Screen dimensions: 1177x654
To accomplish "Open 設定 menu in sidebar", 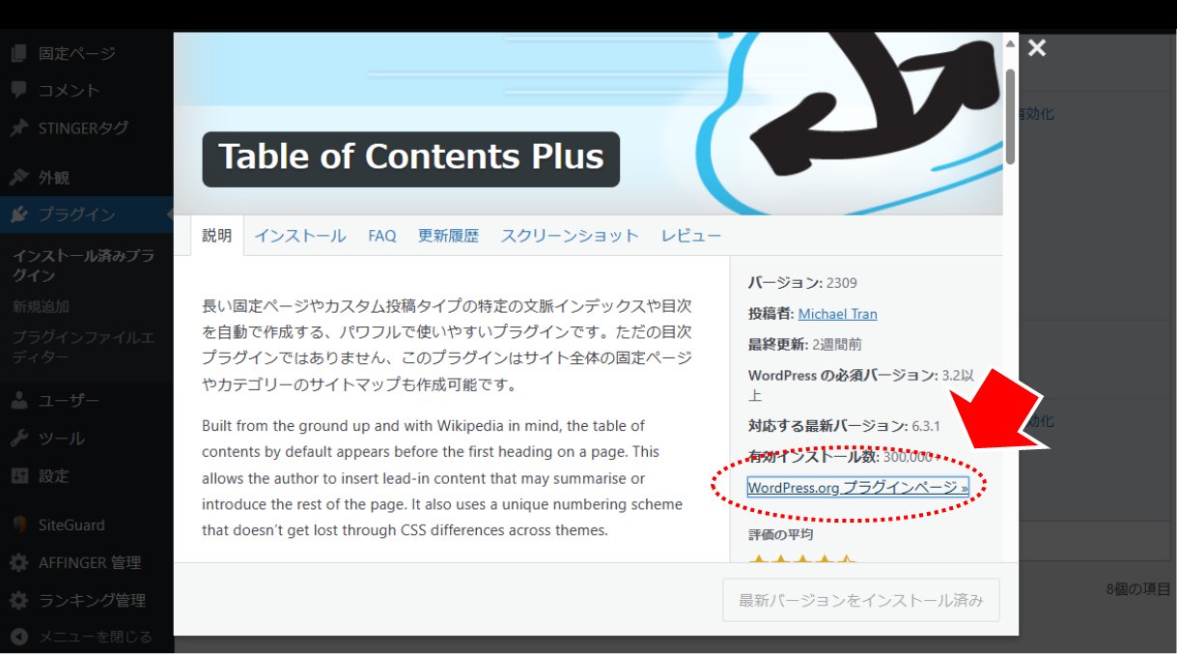I will tap(54, 476).
